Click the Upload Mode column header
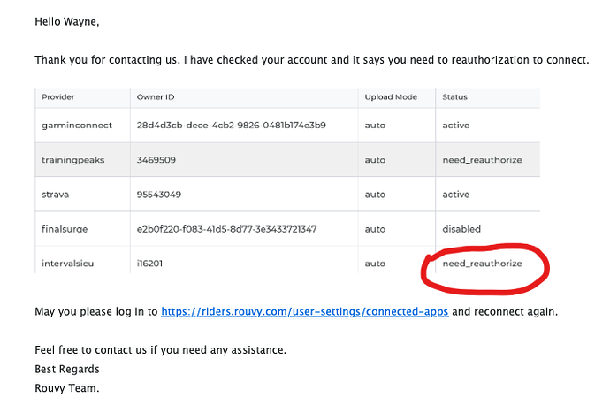The height and width of the screenshot is (405, 610). [x=391, y=97]
